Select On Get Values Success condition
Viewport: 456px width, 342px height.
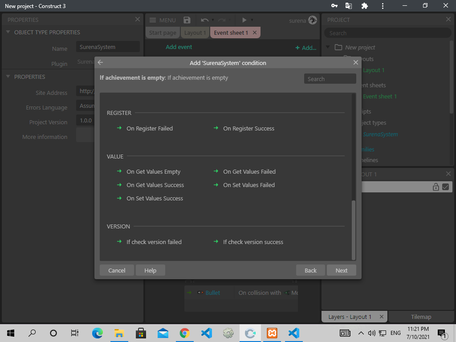[x=155, y=185]
